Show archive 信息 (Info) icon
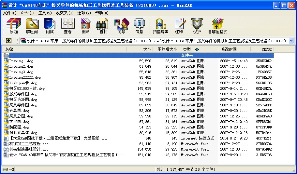 [139, 26]
